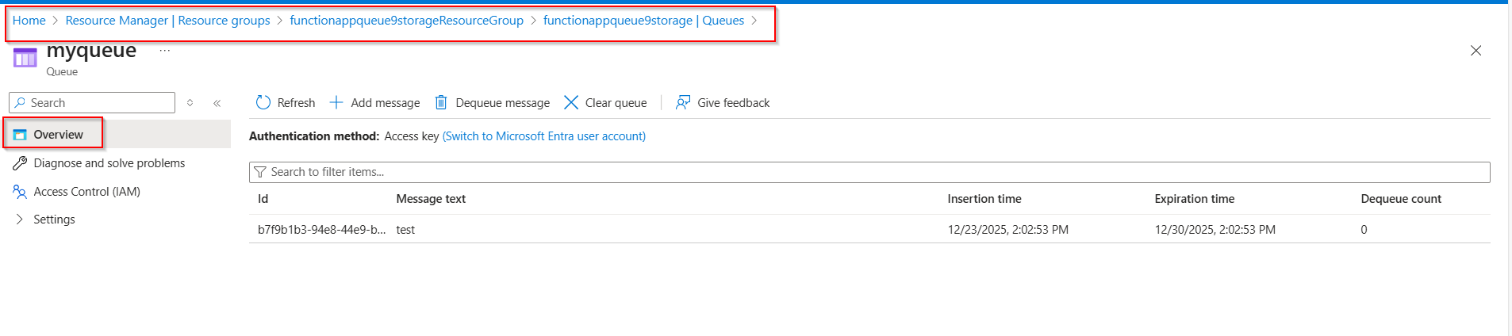Image resolution: width=1512 pixels, height=336 pixels.
Task: Click the magnifier icon in sidebar search
Action: tap(20, 103)
